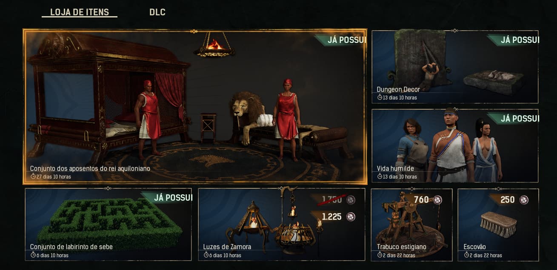The width and height of the screenshot is (557, 270).
Task: Select Conjunto de labirinto de sebe card
Action: [x=108, y=225]
